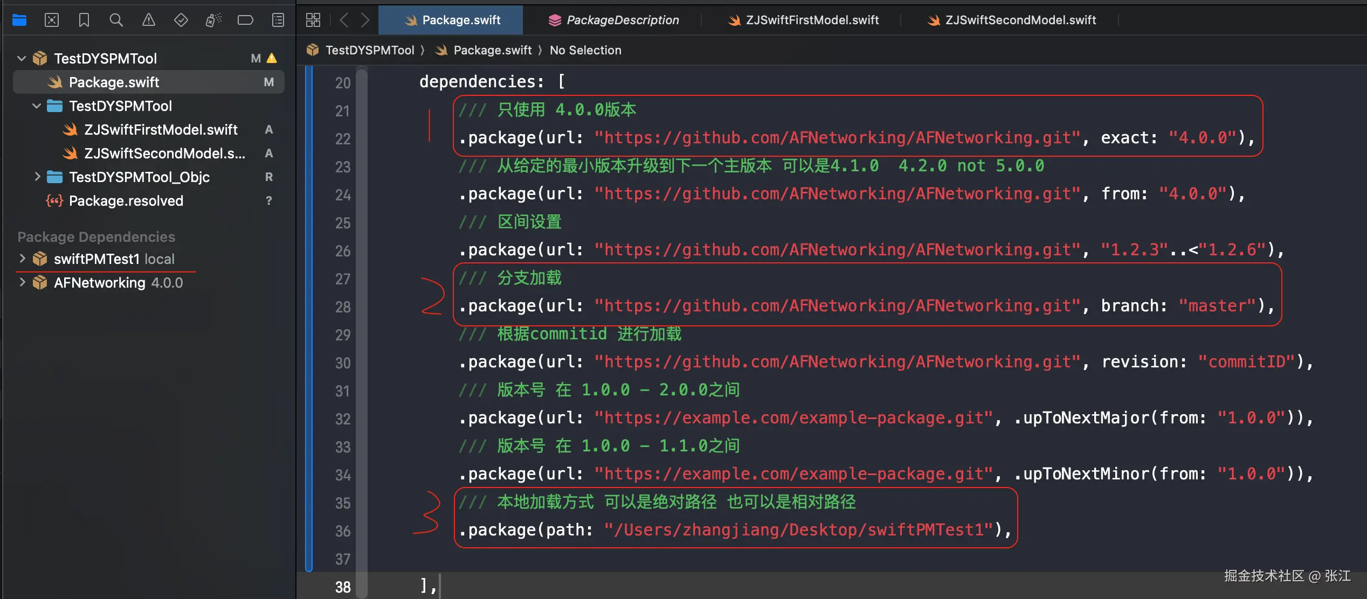Show the Bookmark navigator
1367x599 pixels.
[x=84, y=20]
